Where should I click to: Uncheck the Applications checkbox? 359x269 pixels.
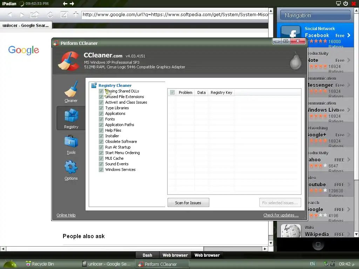click(x=101, y=113)
